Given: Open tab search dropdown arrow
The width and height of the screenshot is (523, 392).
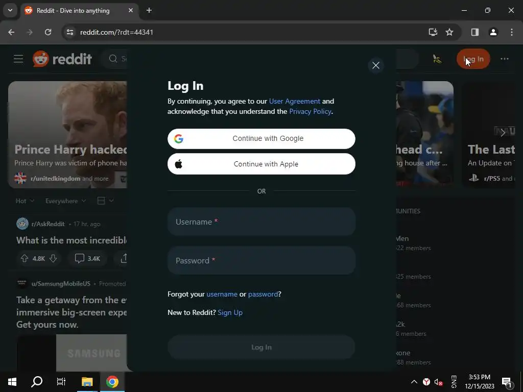Looking at the screenshot, I should (x=10, y=10).
